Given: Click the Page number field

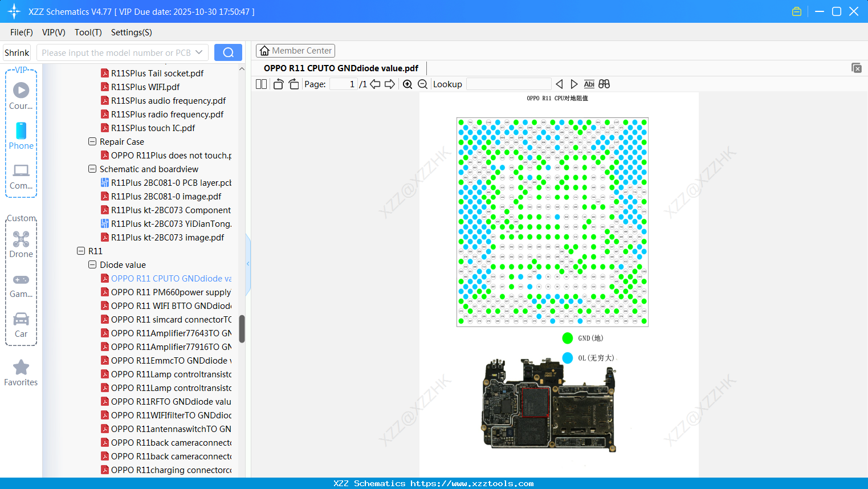Looking at the screenshot, I should tap(343, 84).
